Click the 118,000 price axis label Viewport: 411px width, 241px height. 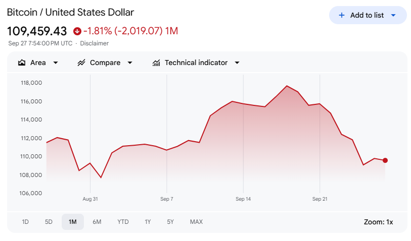[x=31, y=83]
